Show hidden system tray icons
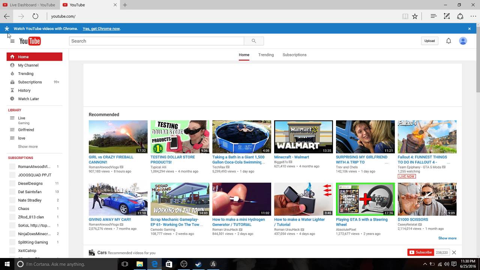Viewport: 480px width, 270px height. pyautogui.click(x=425, y=264)
